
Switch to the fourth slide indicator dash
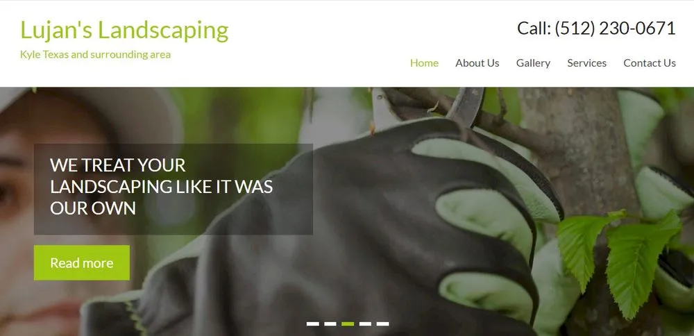pos(365,324)
